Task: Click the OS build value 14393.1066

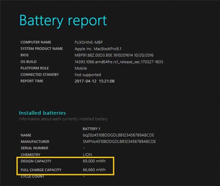Action: point(119,62)
